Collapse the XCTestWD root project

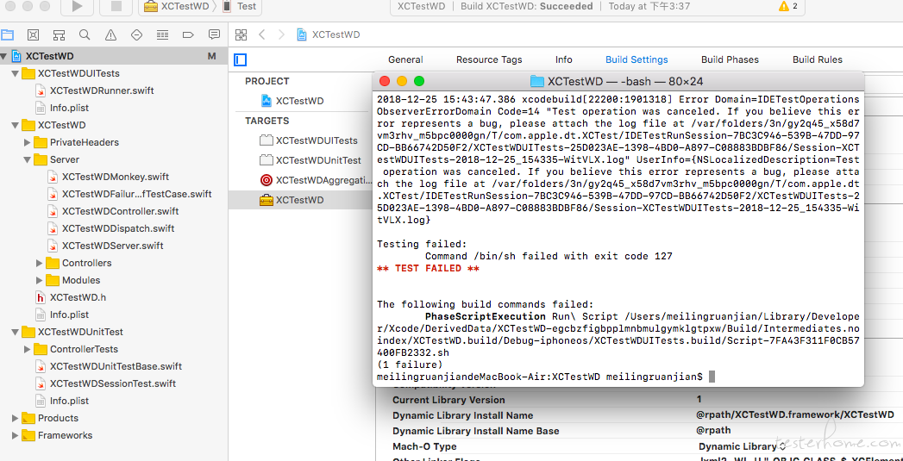[4, 56]
